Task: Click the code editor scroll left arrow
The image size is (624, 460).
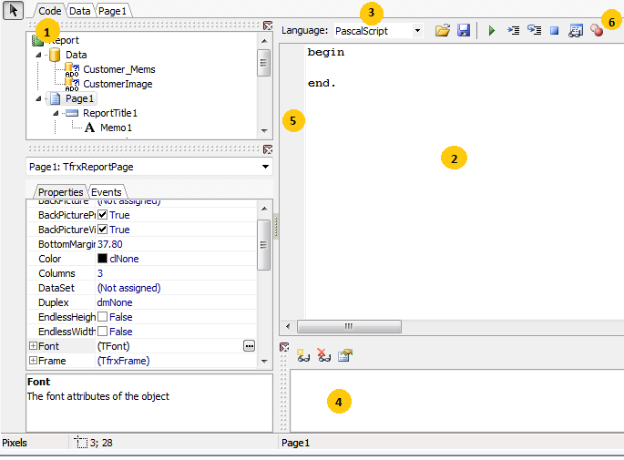Action: pyautogui.click(x=288, y=327)
